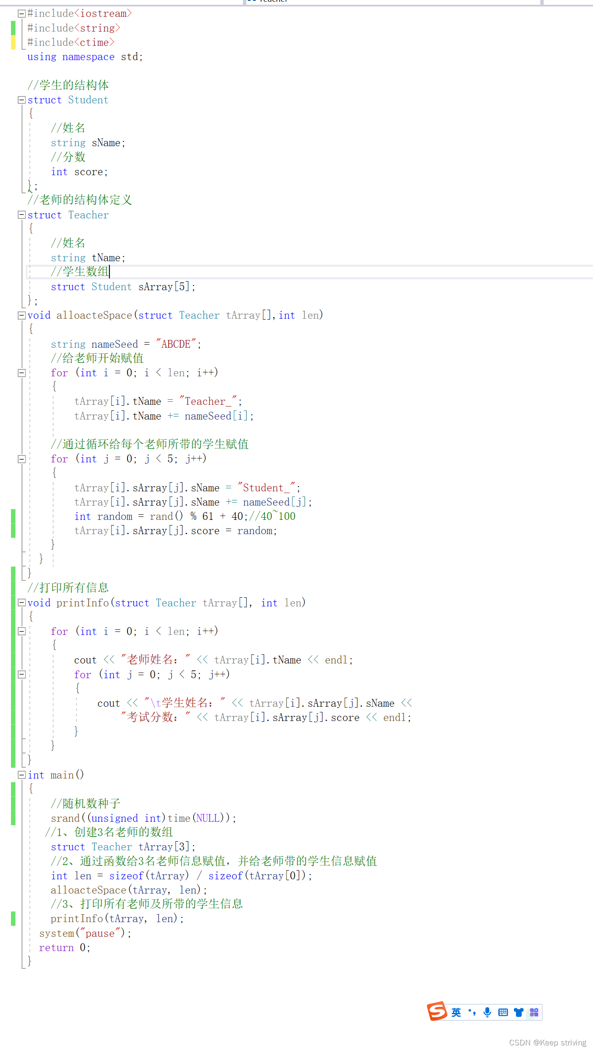Place cursor in '//学生数组' comment line
Viewport: 593px width, 1051px height.
coord(80,272)
